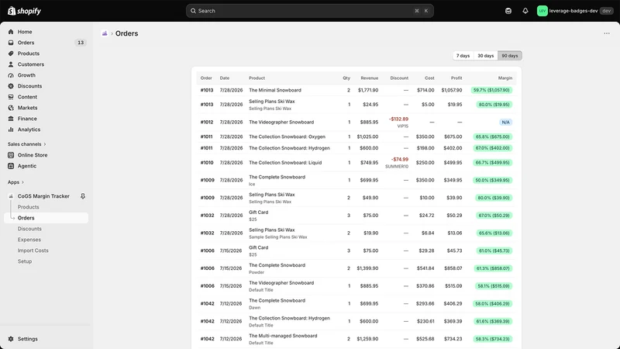
Task: Click the SUMMER10 discount code
Action: click(397, 167)
